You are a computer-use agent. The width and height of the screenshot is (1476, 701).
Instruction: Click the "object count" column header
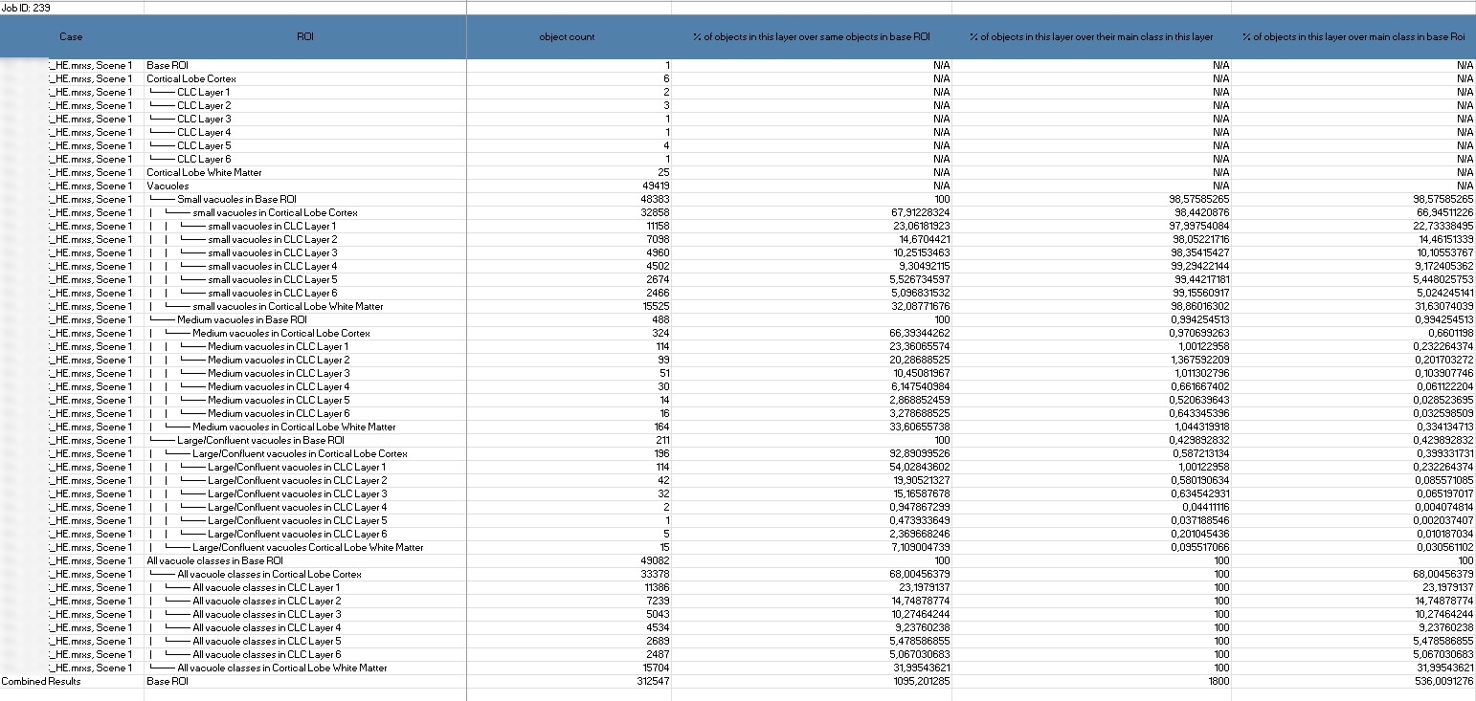tap(568, 36)
